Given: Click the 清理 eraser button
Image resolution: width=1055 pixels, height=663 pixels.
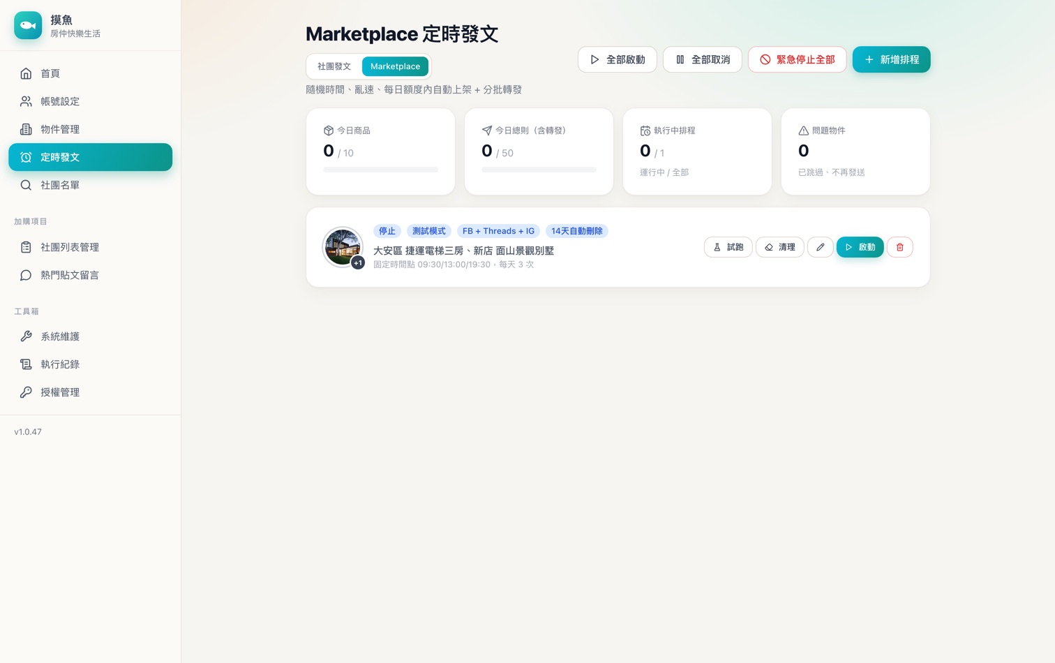Looking at the screenshot, I should 780,247.
